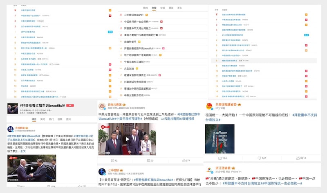Viewport: 327px width, 193px height.
Task: Click the 浙江团省委 avatar icon
Action: click(209, 170)
